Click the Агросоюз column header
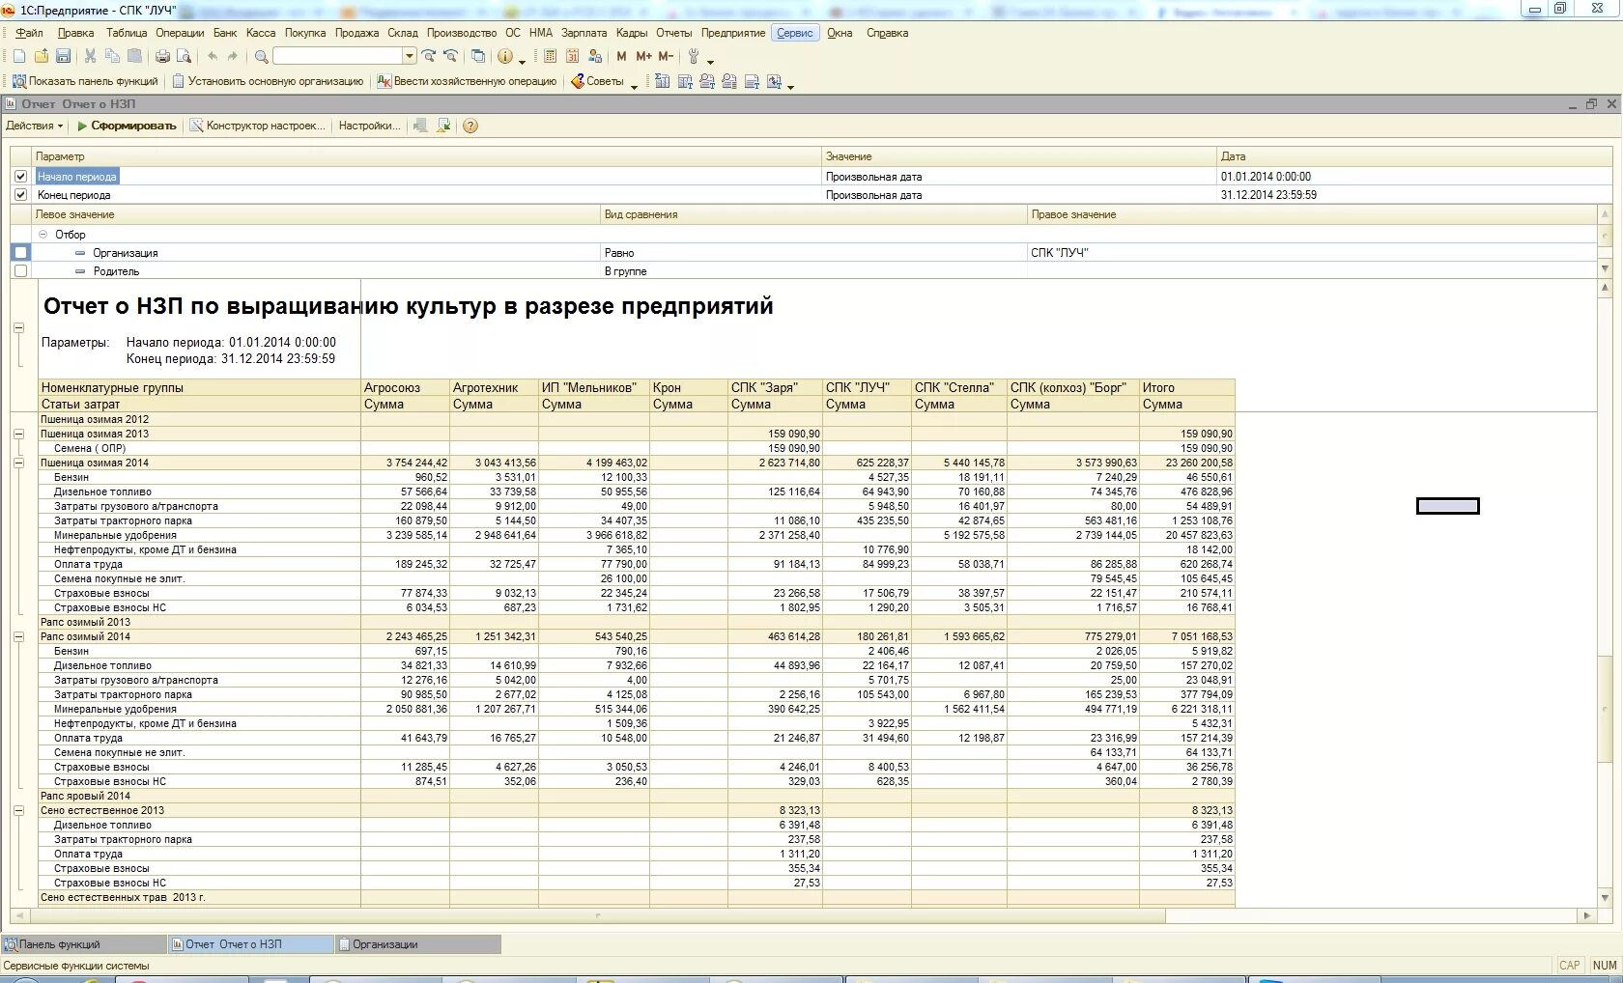 [x=404, y=388]
